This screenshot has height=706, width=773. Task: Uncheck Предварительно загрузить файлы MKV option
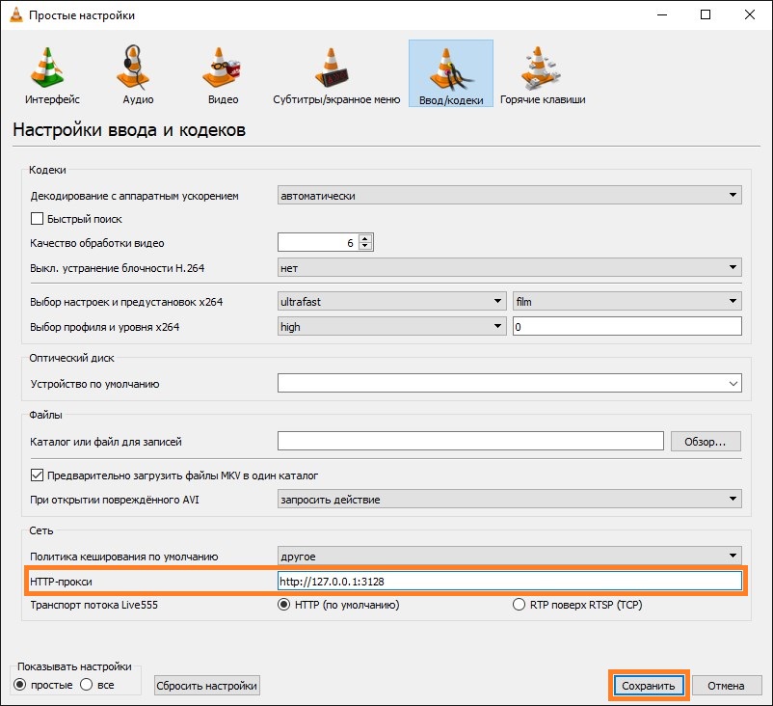pyautogui.click(x=39, y=475)
